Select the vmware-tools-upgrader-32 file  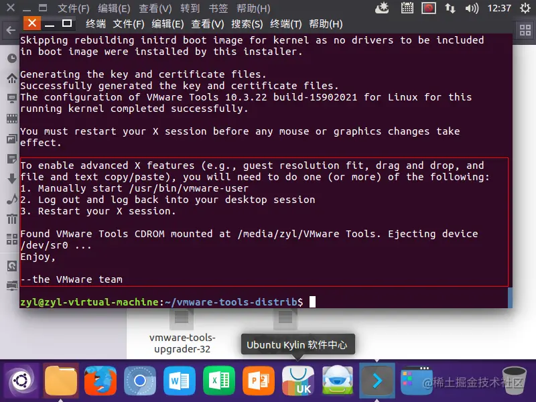pos(182,332)
